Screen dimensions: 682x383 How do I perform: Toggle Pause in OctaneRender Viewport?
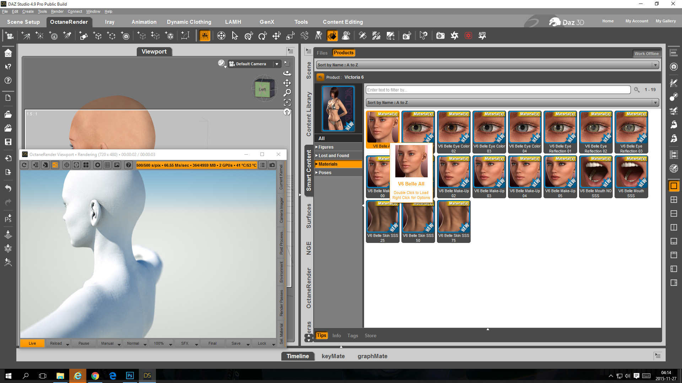click(84, 343)
